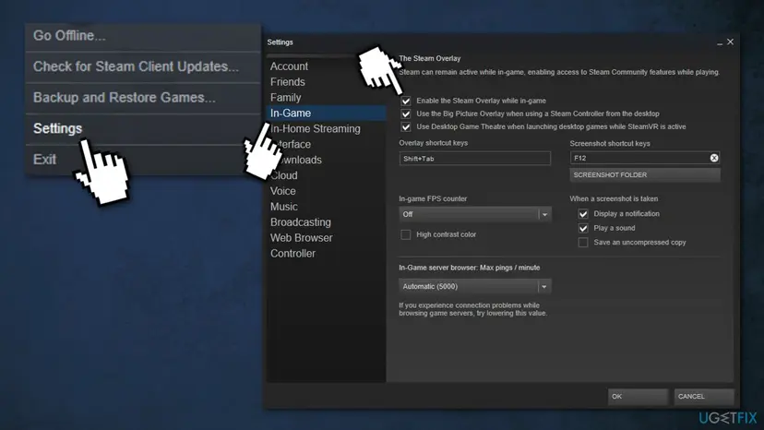Image resolution: width=764 pixels, height=430 pixels.
Task: Close the Settings window
Action: click(731, 42)
